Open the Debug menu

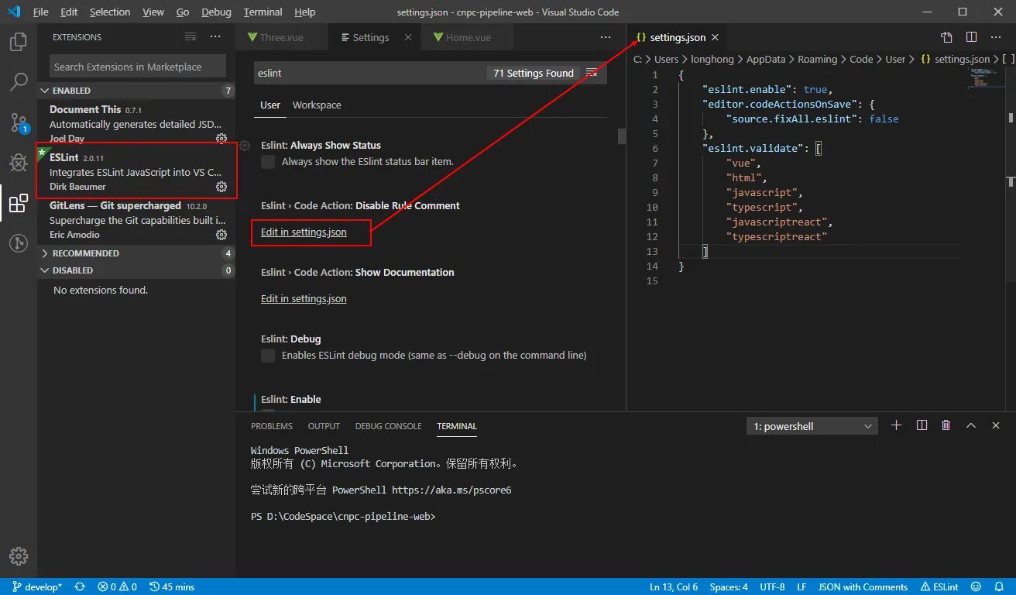[216, 12]
